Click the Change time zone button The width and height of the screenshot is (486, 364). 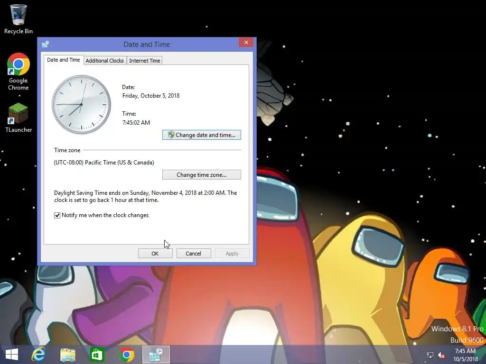click(x=201, y=175)
